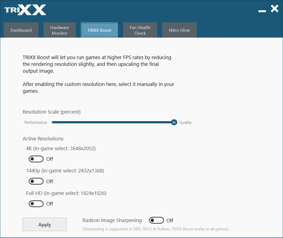Image resolution: width=283 pixels, height=238 pixels.
Task: Switch to Hardware Monitor tab
Action: pos(60,30)
